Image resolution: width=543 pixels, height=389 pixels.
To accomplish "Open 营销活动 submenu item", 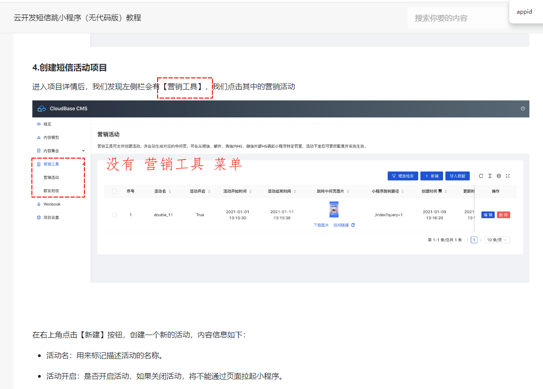I will coord(51,178).
